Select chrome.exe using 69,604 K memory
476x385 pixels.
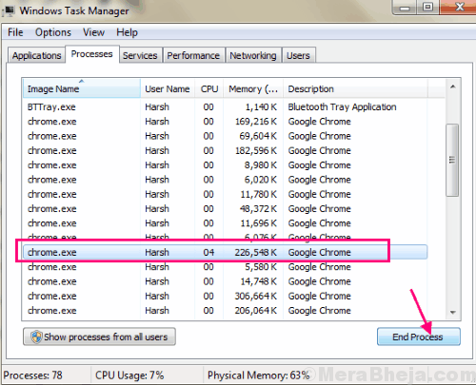coord(225,136)
